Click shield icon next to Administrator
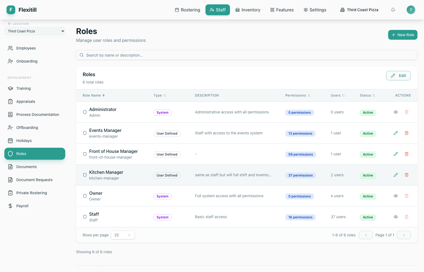This screenshot has height=272, width=424. 85,112
